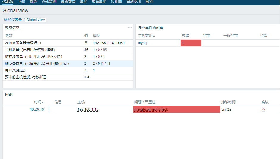Select the 192.168.1.14:10051 server detail value
Image resolution: width=280 pixels, height=159 pixels.
[109, 43]
